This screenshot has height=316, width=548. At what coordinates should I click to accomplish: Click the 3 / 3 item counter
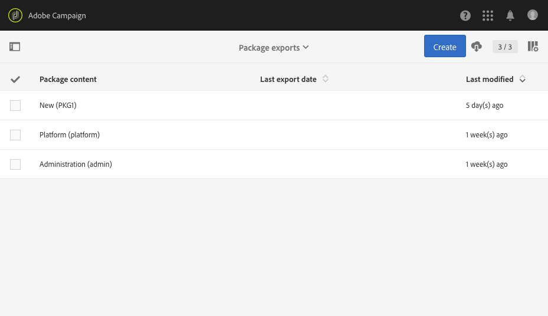[x=505, y=47]
